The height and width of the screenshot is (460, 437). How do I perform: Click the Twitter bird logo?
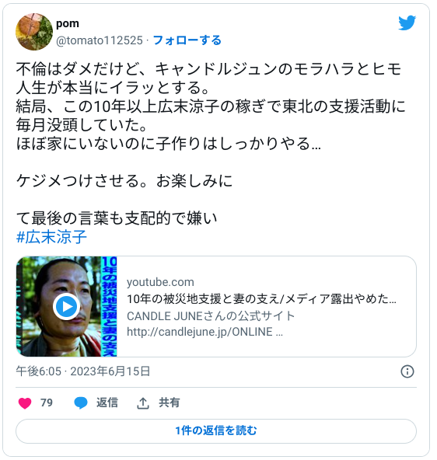click(x=407, y=23)
